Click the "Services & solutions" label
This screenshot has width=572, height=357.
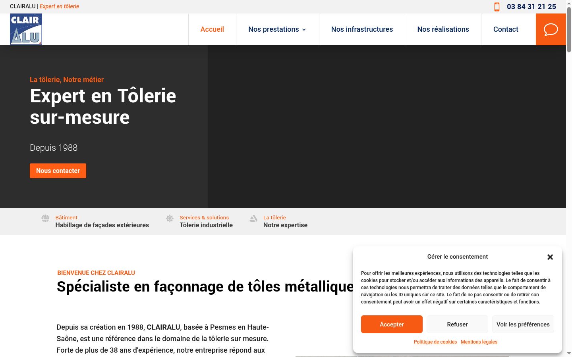coord(204,218)
